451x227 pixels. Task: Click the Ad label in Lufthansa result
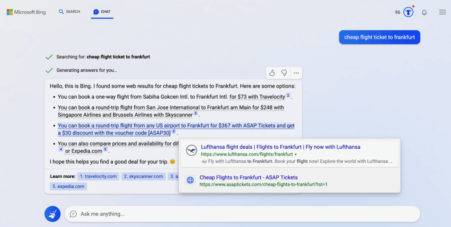[204, 162]
